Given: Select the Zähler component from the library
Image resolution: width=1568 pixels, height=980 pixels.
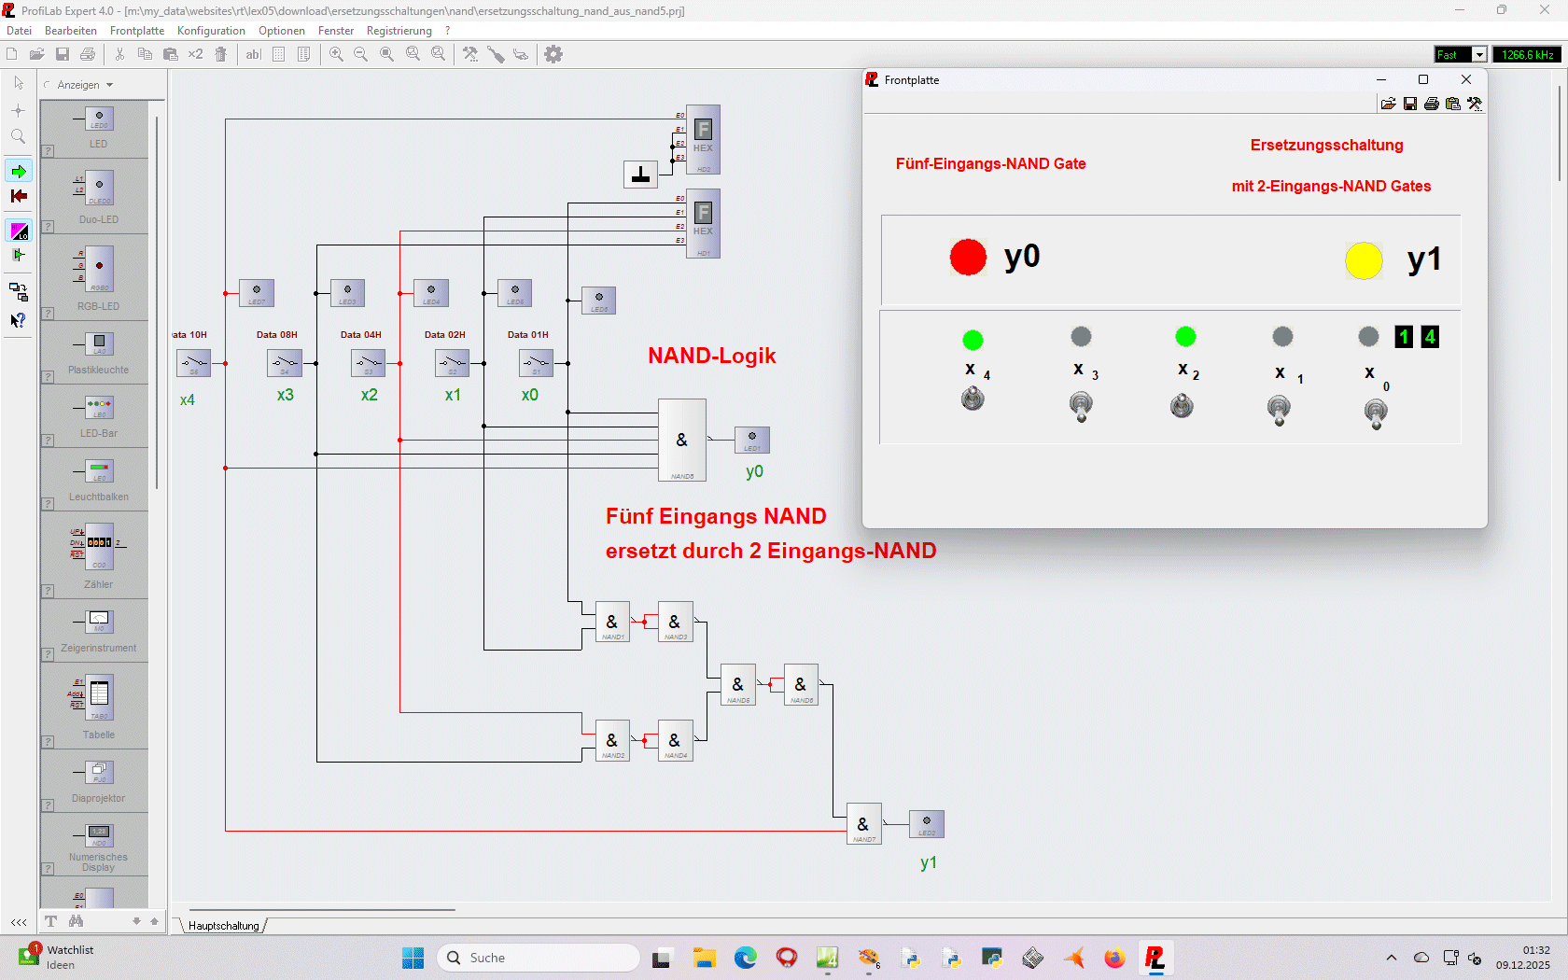Looking at the screenshot, I should coord(99,554).
